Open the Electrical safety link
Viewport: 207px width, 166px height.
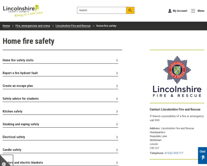click(14, 137)
